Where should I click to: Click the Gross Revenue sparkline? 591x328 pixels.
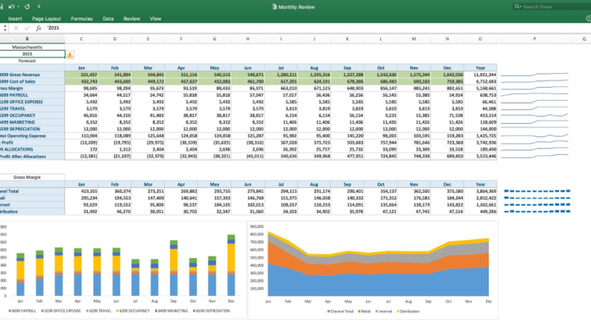point(534,75)
